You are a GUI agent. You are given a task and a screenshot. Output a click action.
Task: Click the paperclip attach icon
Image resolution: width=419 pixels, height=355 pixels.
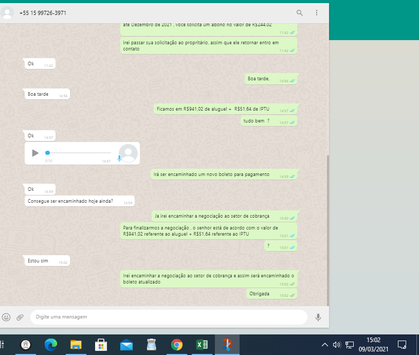tap(20, 317)
